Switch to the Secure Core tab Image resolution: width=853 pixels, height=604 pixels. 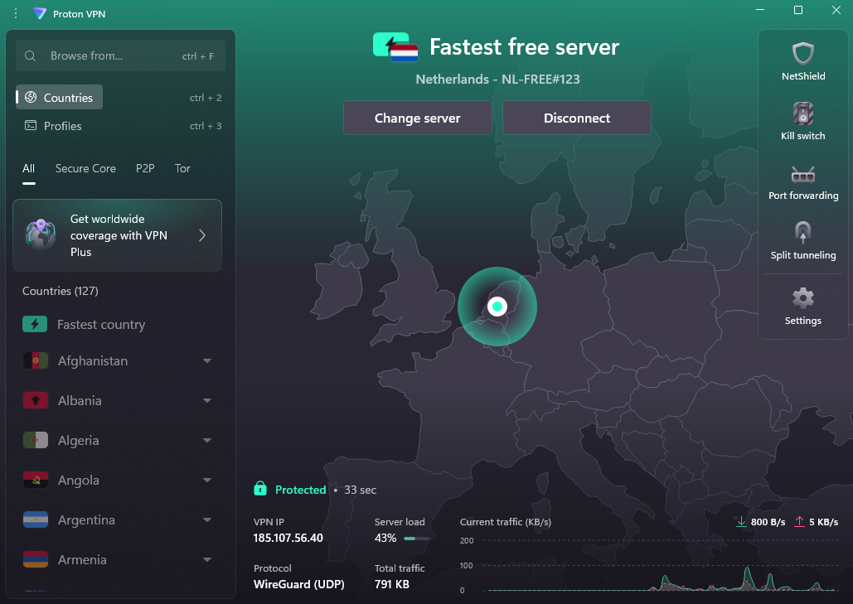85,168
